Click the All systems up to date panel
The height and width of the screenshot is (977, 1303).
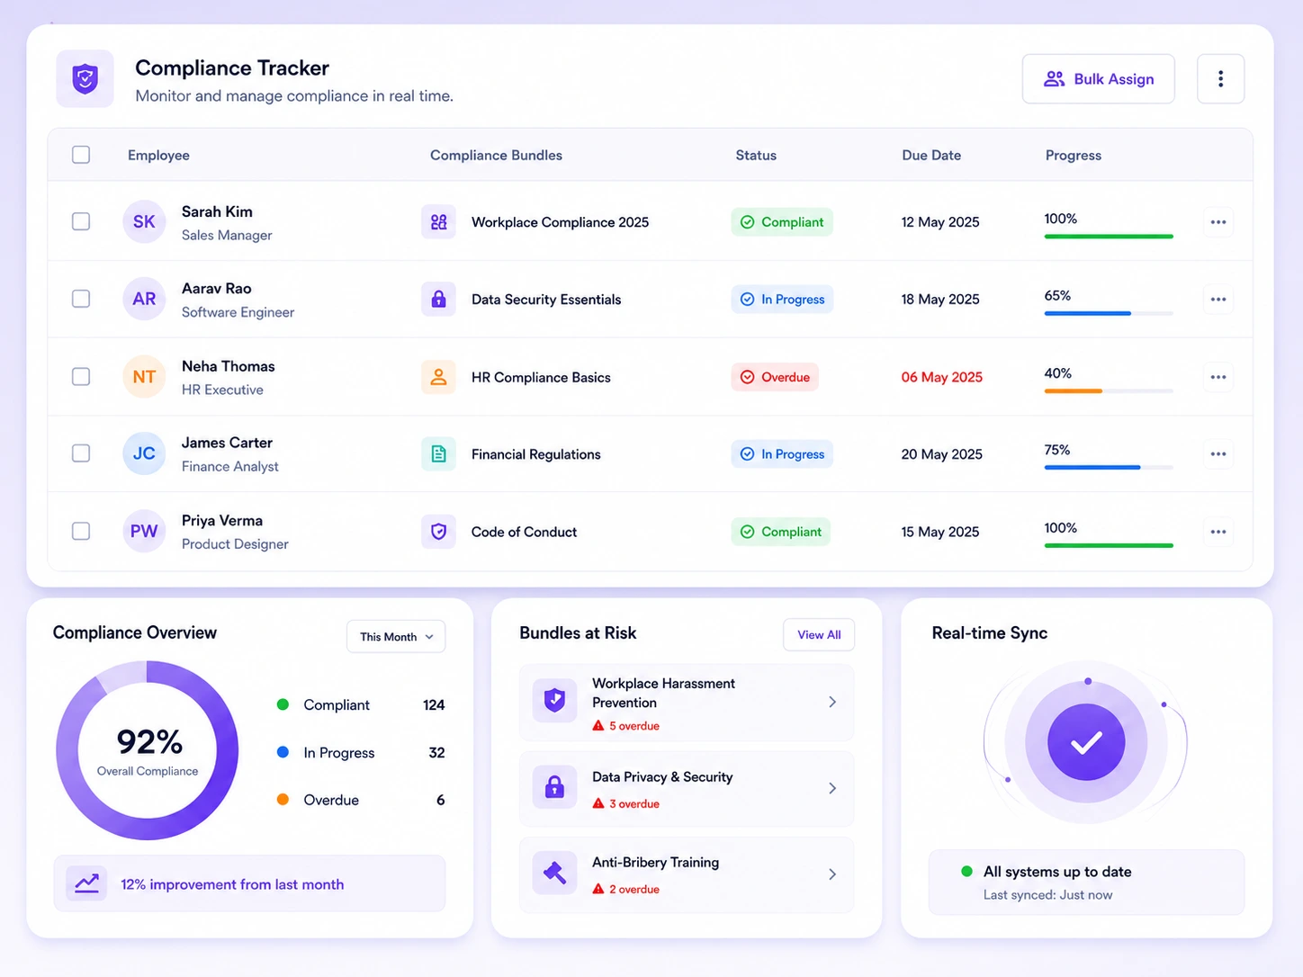coord(1086,882)
